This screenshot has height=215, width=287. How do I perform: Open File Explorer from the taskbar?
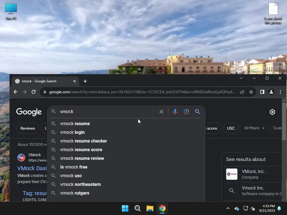(150, 208)
